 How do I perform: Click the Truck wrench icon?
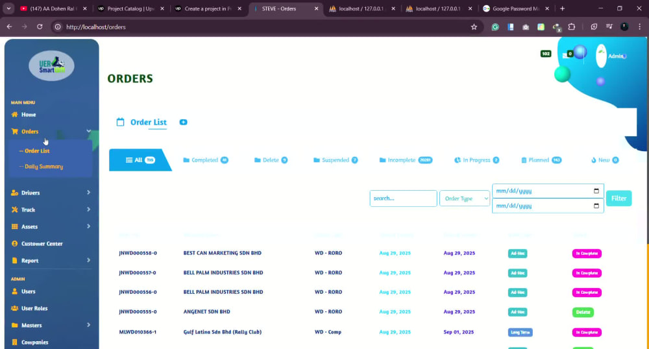[x=14, y=210]
